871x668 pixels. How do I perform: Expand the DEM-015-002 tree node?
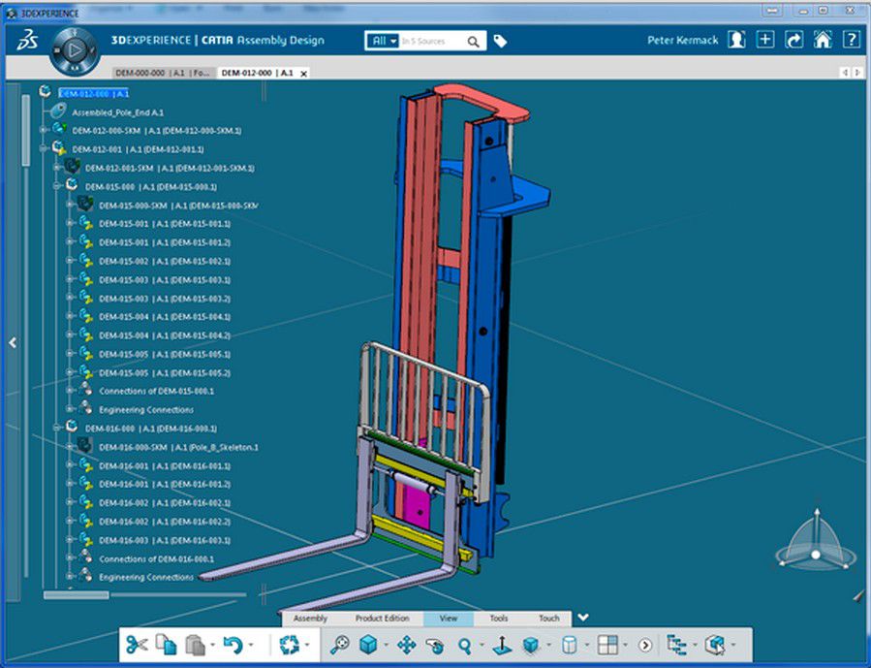tap(70, 261)
